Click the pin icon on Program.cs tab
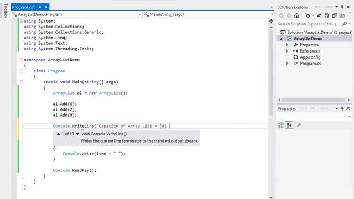 (40, 7)
